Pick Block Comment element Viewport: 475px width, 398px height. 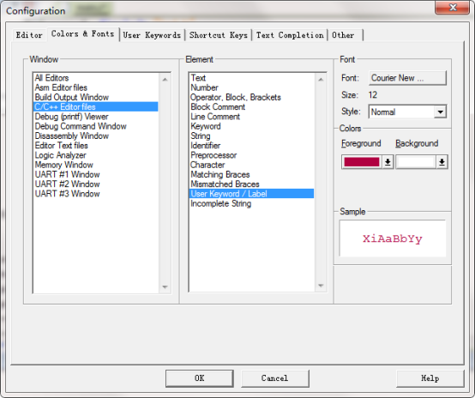click(x=251, y=106)
